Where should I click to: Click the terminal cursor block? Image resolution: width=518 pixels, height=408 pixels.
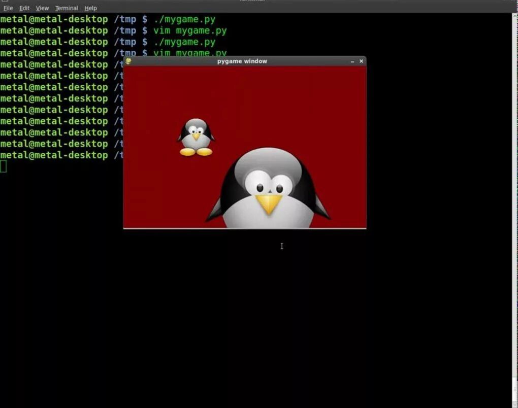(4, 166)
